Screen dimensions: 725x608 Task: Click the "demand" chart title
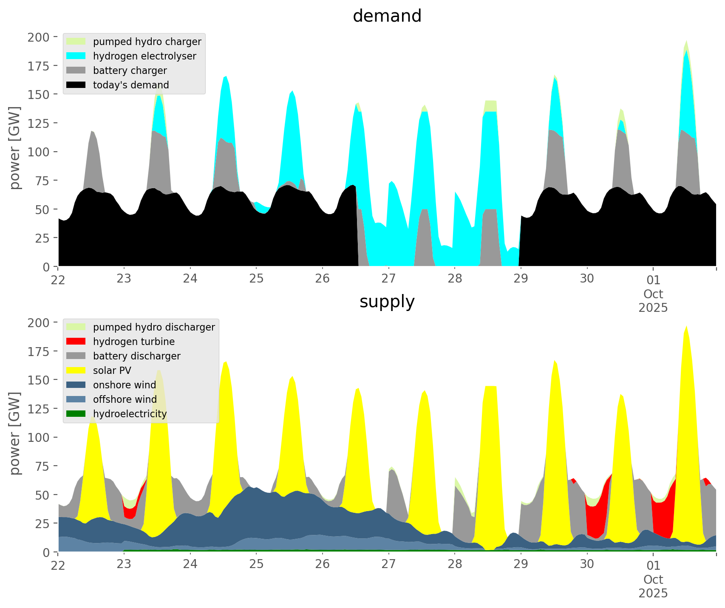(387, 16)
